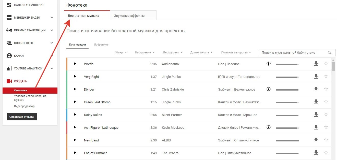Select the Избранное sub-tab
The image size is (337, 160).
101,45
